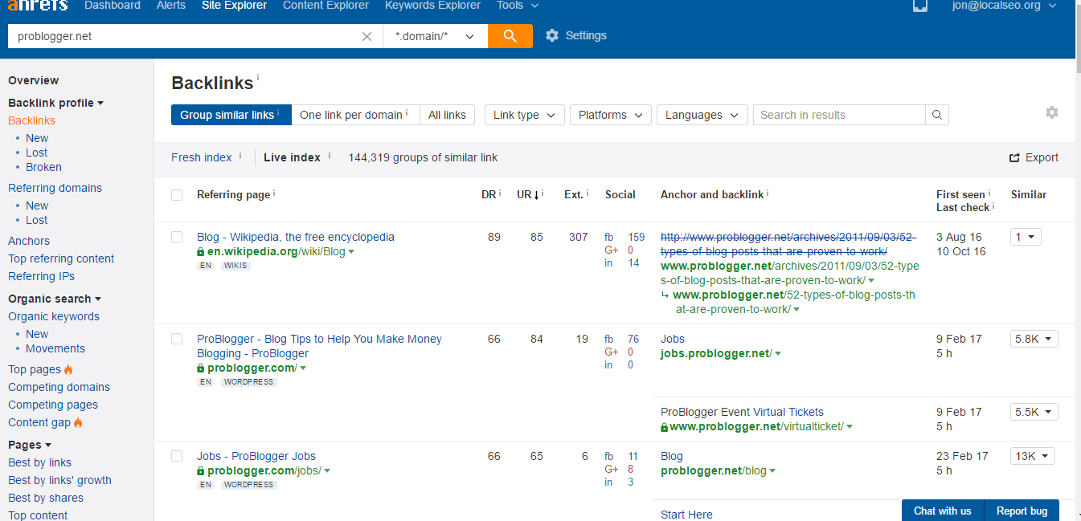Tick the checkbox for the Jobs - ProBlogger Jobs row

pyautogui.click(x=177, y=456)
